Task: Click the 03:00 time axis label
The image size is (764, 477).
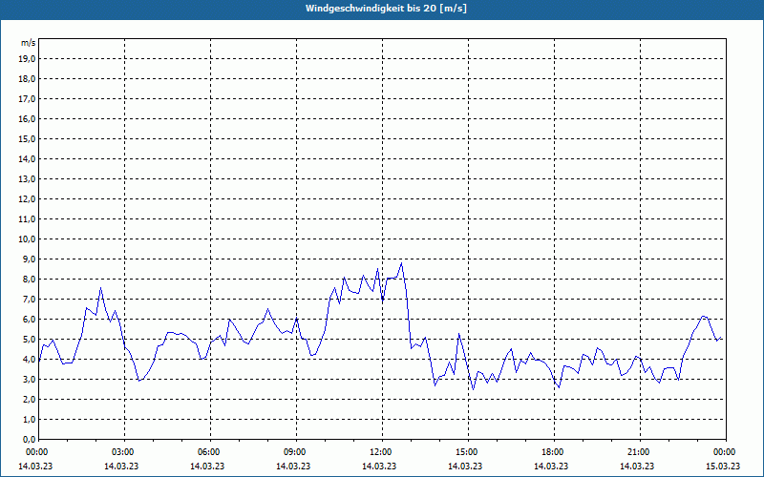Action: pos(125,452)
